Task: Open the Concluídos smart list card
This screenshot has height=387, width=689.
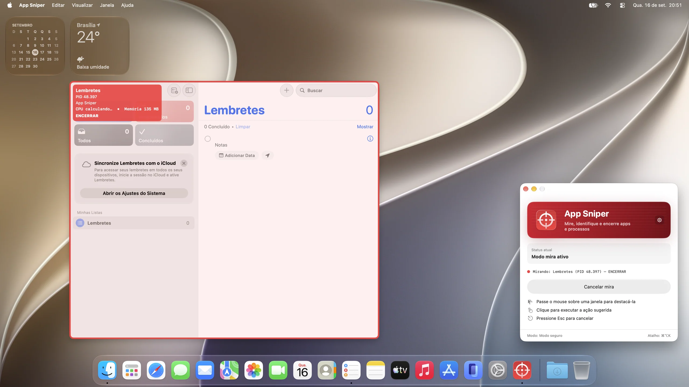Action: click(164, 135)
